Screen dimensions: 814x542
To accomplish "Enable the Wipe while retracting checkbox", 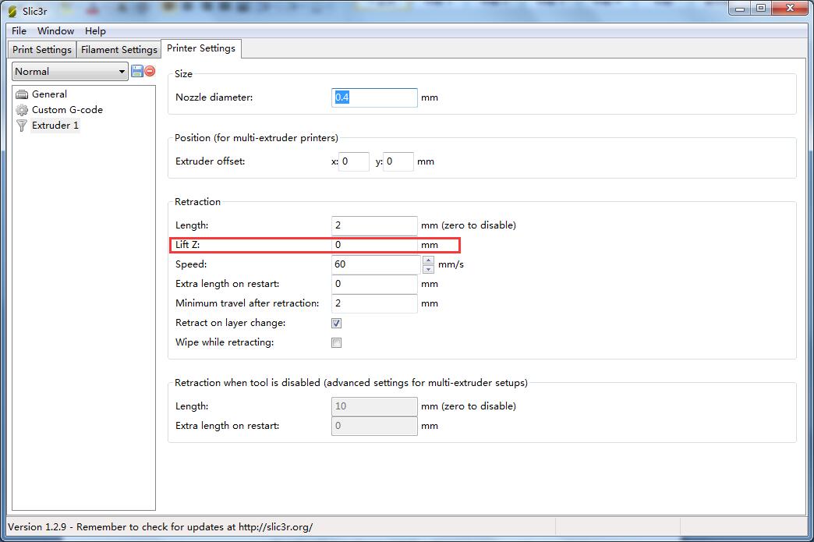I will (336, 342).
